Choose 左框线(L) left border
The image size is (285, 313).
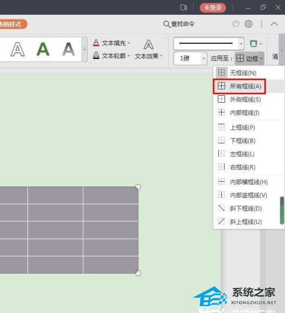[x=249, y=154]
